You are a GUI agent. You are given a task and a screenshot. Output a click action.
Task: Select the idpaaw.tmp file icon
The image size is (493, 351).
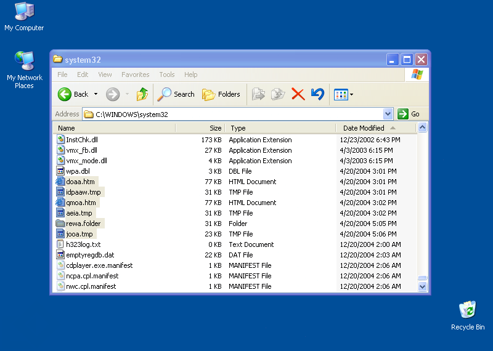[60, 192]
